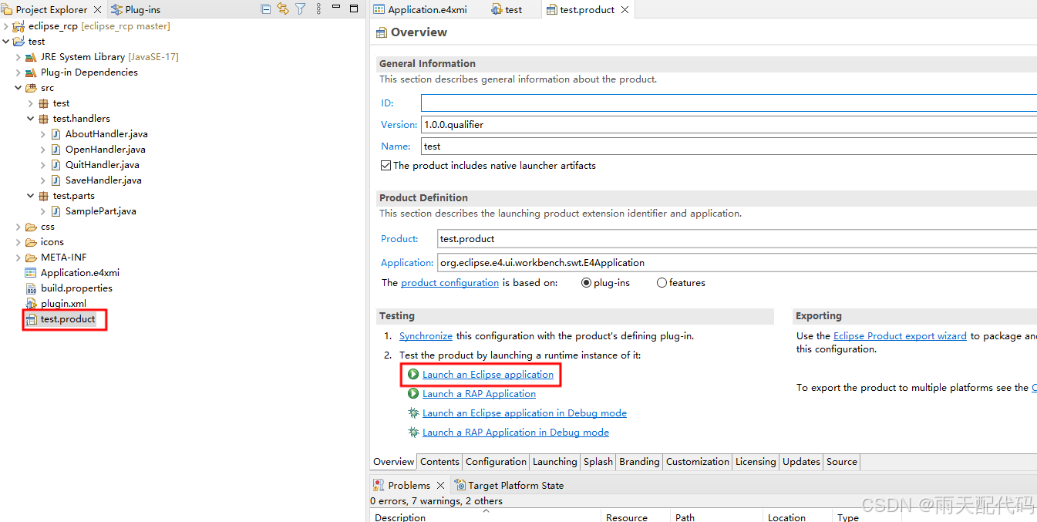Click the build.properties file icon
1037x522 pixels.
pyautogui.click(x=31, y=288)
